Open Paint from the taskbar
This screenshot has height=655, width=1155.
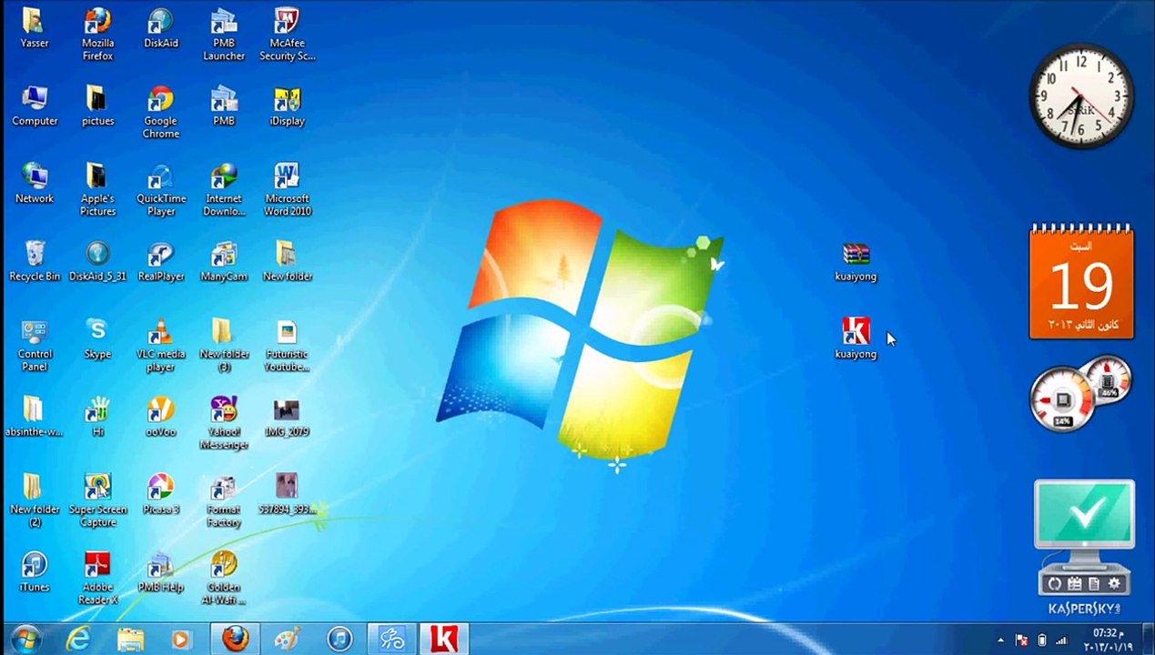(x=287, y=639)
